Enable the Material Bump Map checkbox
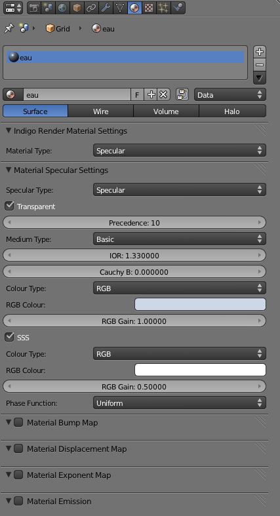 (x=18, y=422)
